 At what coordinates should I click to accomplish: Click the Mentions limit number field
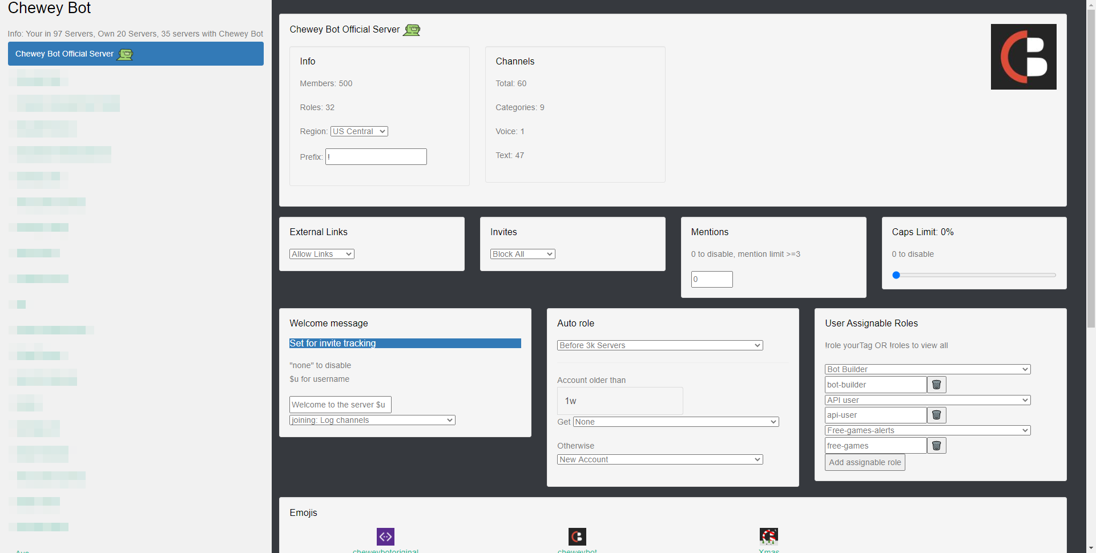(x=711, y=279)
